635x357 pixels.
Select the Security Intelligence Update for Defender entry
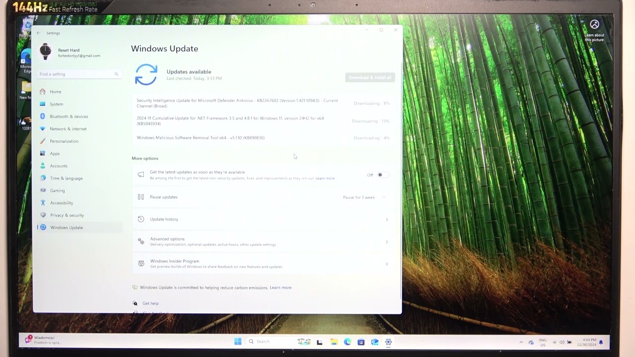pyautogui.click(x=263, y=103)
